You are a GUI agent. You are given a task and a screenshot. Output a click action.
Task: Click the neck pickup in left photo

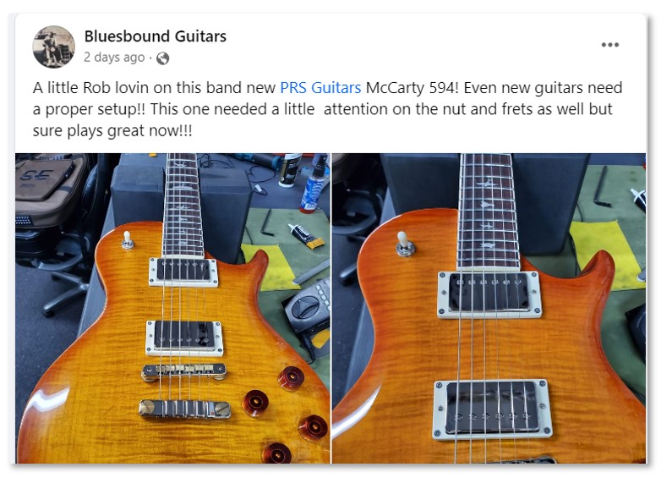pos(183,272)
